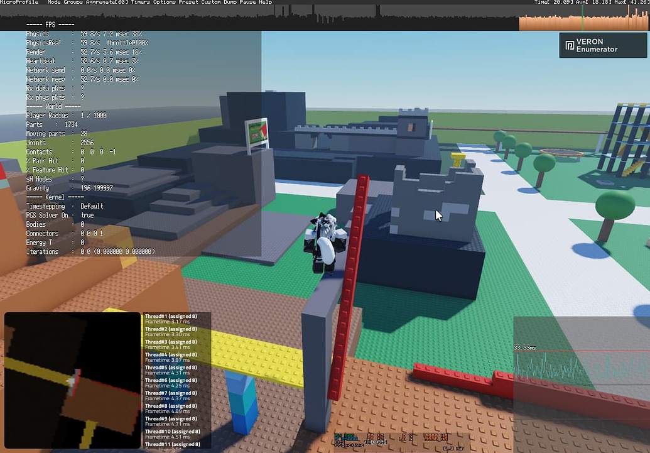650x453 pixels.
Task: Click the VERON Enumerator panel
Action: (602, 45)
